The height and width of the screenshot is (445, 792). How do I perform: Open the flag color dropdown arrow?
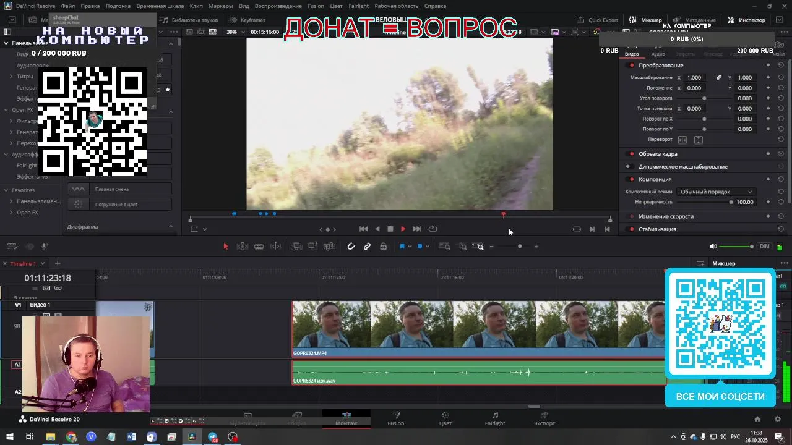(410, 247)
